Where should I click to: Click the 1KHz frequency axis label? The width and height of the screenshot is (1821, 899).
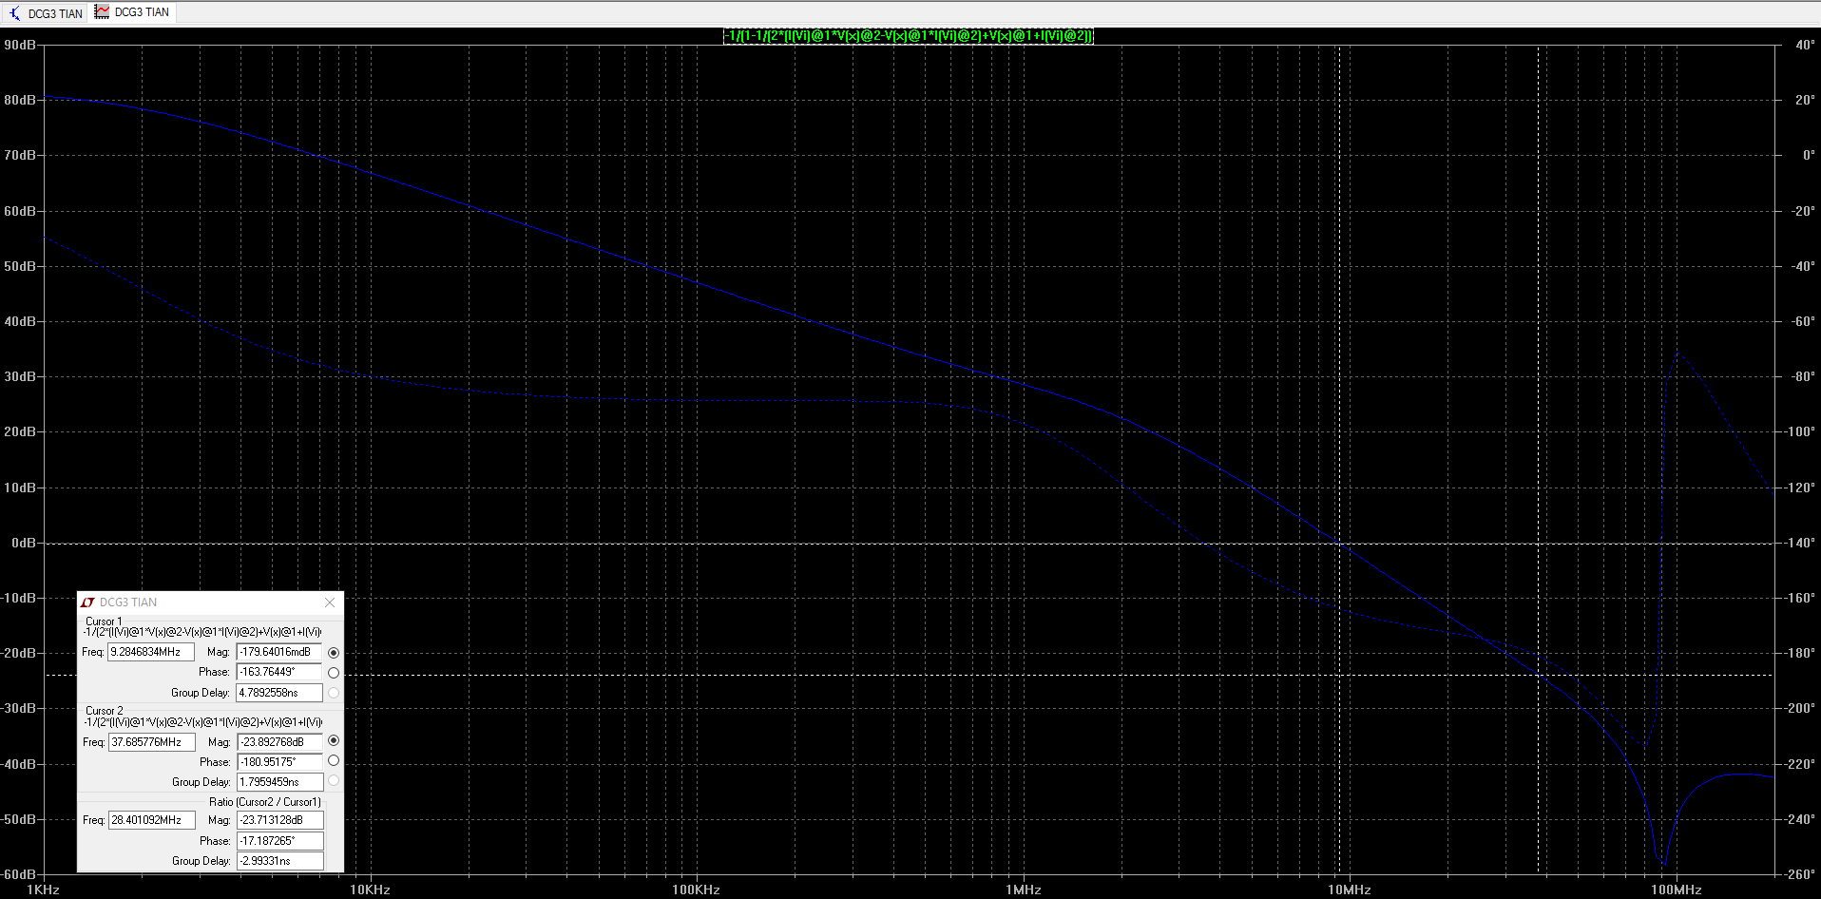pyautogui.click(x=43, y=890)
